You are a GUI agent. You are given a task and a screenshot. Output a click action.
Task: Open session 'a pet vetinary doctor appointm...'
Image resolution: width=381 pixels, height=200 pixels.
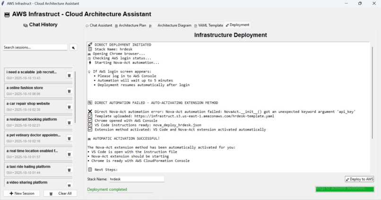pos(35,138)
